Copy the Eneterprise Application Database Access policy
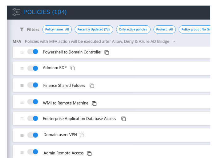218x166 pixels. point(123,119)
